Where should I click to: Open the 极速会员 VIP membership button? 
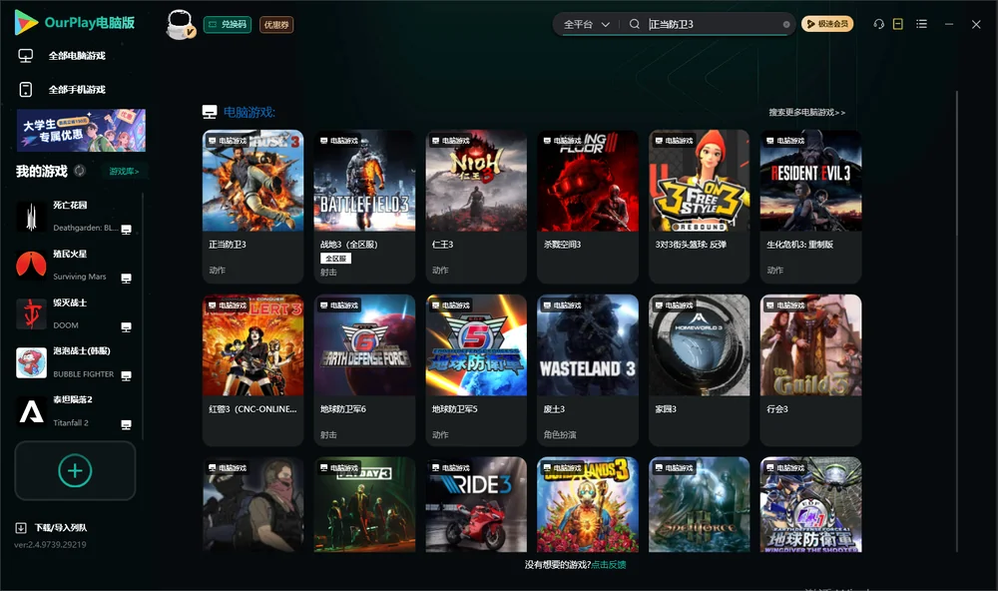[x=827, y=24]
